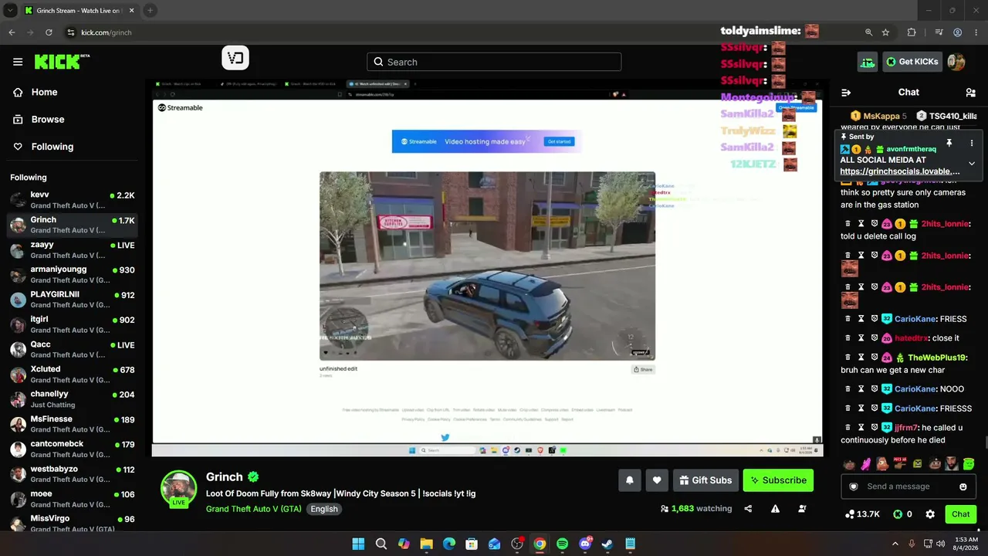Viewport: 988px width, 556px height.
Task: Focus the Kick search box
Action: (x=494, y=62)
